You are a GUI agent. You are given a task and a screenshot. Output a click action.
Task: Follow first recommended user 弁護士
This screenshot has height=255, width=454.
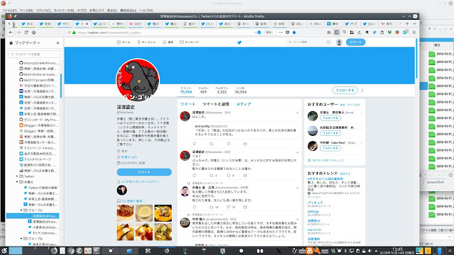pos(331,118)
